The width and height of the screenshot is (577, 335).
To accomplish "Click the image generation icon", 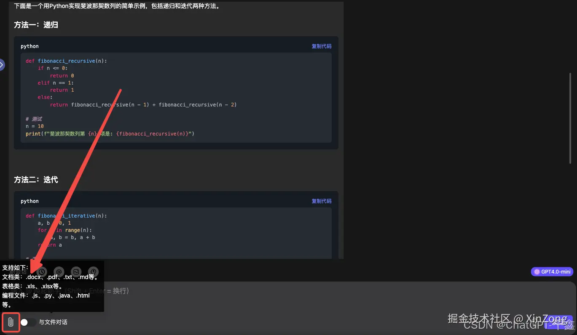I will [76, 272].
